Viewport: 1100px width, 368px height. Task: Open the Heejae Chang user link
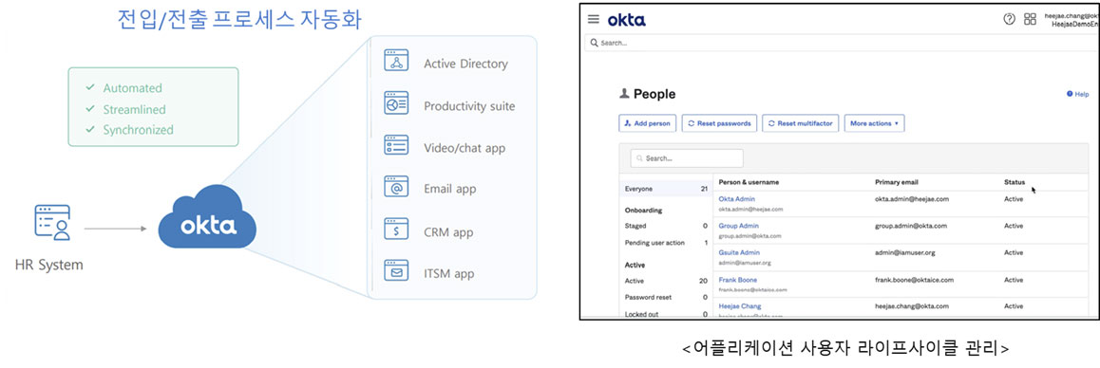[x=740, y=306]
